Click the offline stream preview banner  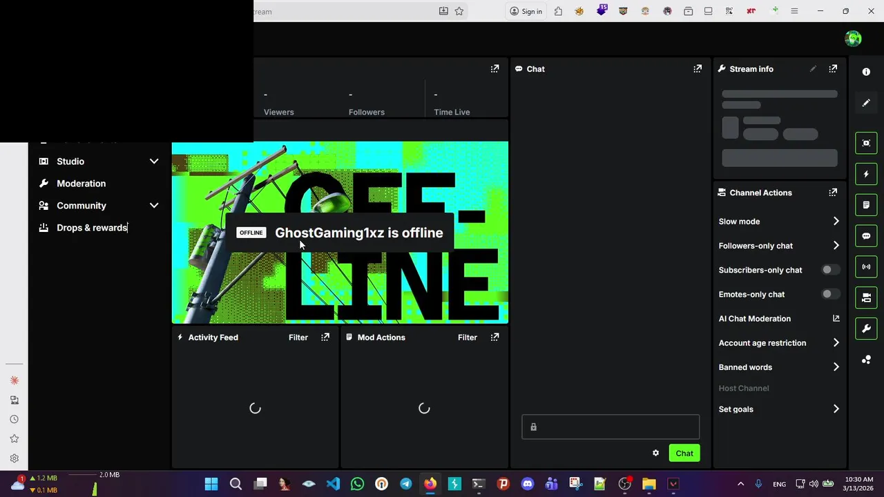340,233
